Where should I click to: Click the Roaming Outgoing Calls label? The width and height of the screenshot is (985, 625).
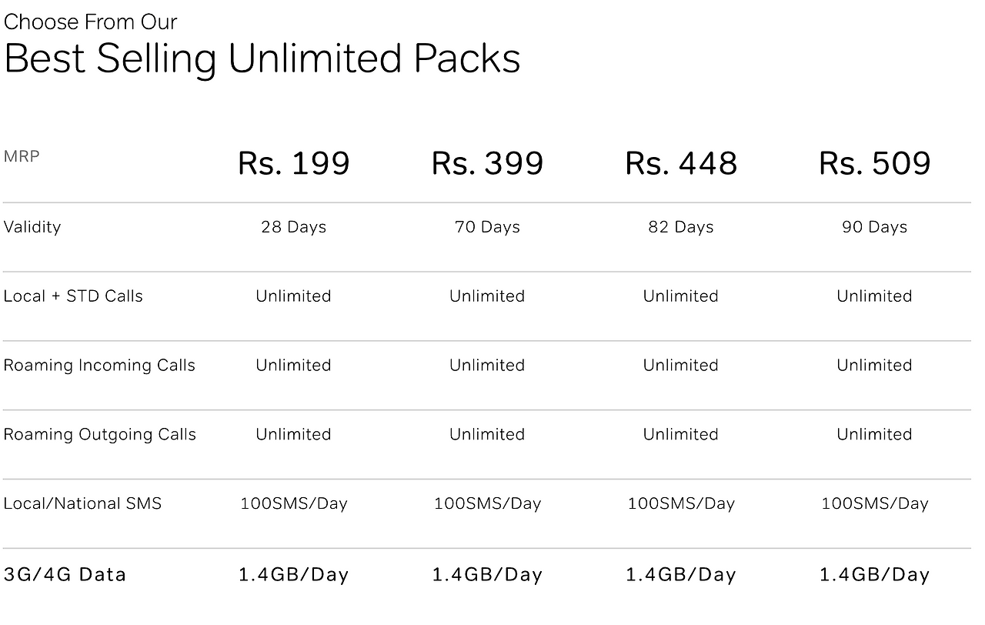(100, 435)
